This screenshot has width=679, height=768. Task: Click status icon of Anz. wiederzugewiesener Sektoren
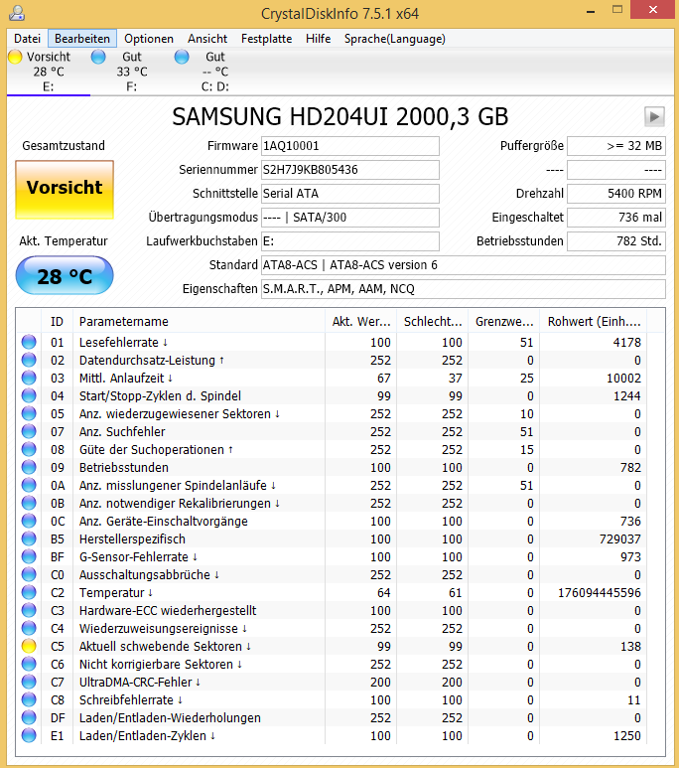[29, 413]
